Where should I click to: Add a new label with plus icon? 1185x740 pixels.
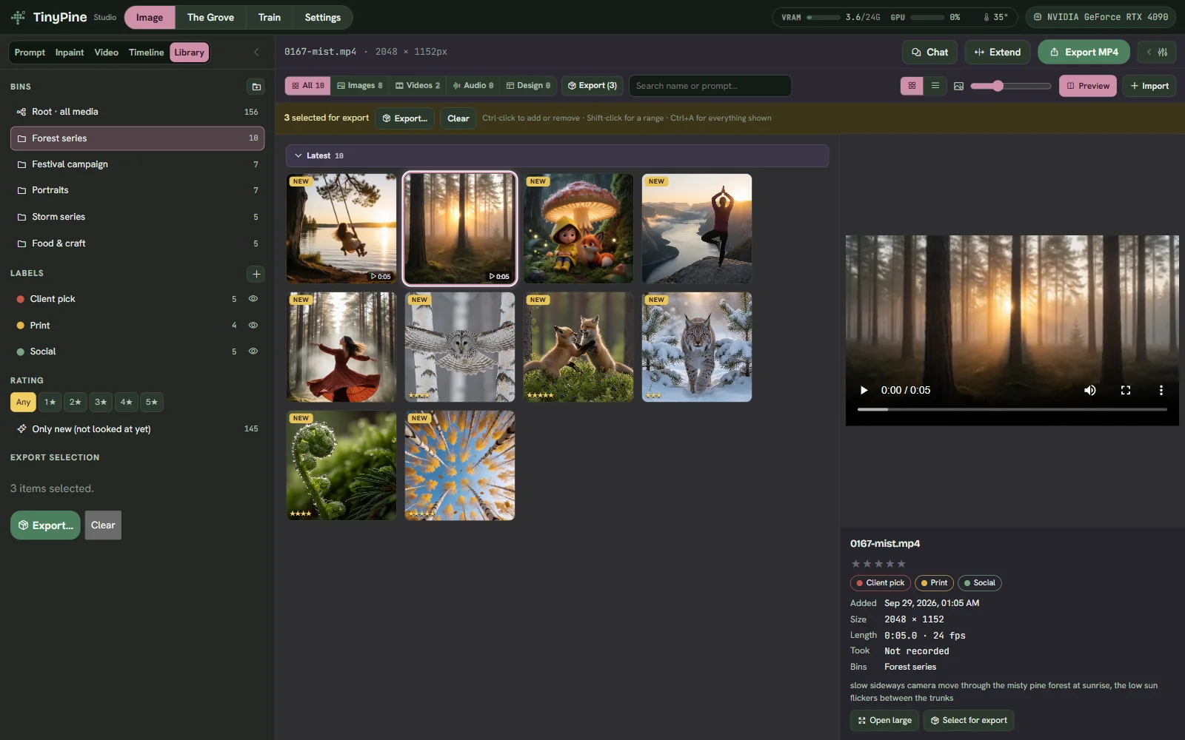(256, 274)
